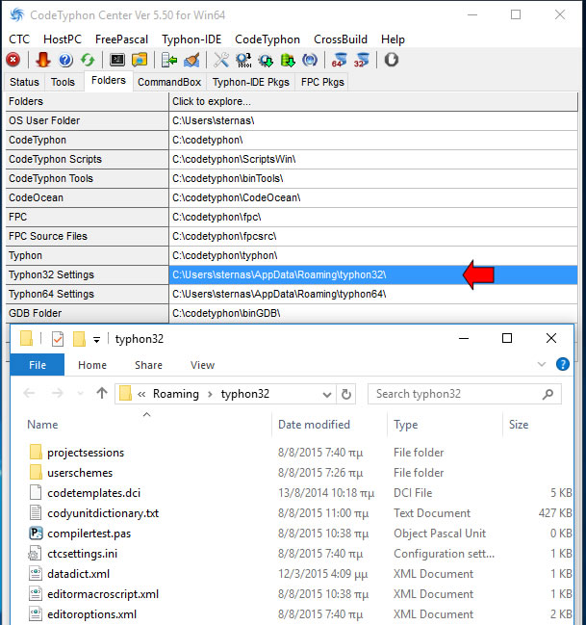The height and width of the screenshot is (625, 586).
Task: Click the Explorer forward arrow
Action: tap(58, 394)
